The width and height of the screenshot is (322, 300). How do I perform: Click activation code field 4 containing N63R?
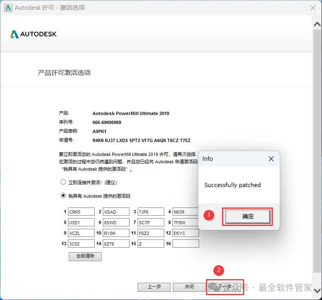(186, 212)
